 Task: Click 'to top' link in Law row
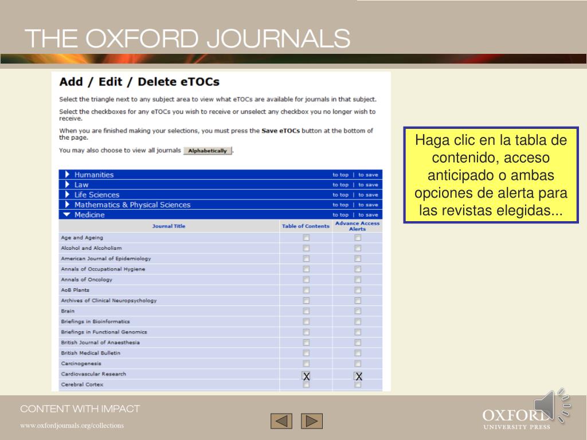(341, 185)
